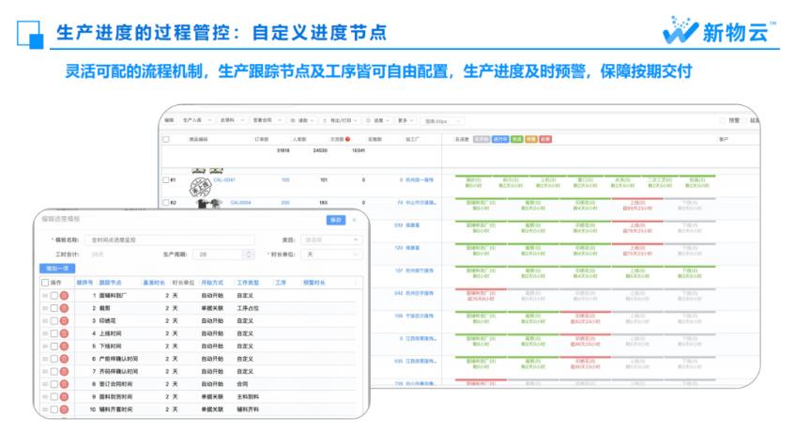Delete row 3 印绣花 with red icon
795x433 pixels.
64,321
